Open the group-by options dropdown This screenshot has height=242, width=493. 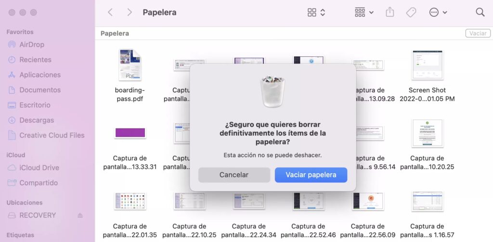click(363, 13)
